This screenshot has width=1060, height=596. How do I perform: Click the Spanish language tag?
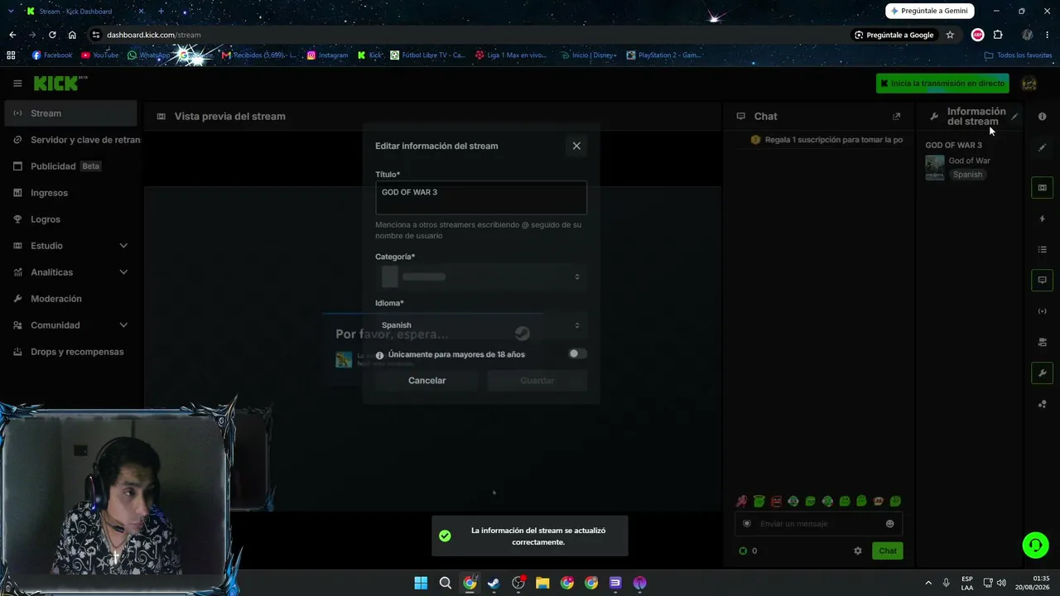pos(967,175)
